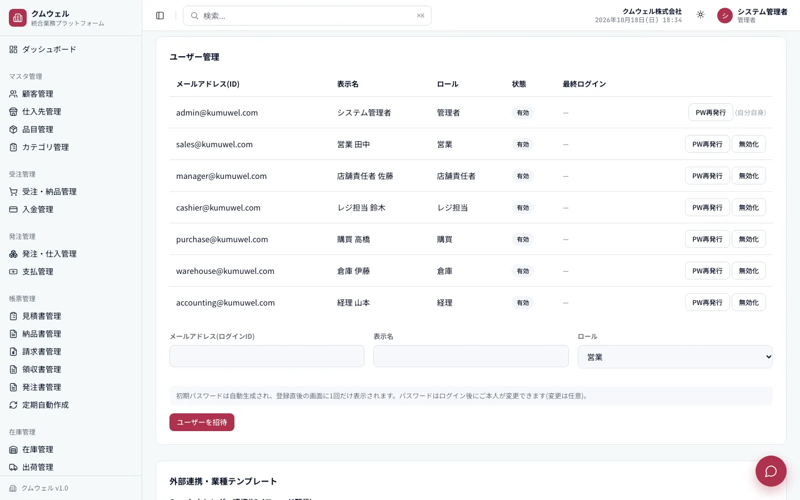The image size is (800, 500).
Task: Open the chat bubble floating button
Action: [x=771, y=471]
